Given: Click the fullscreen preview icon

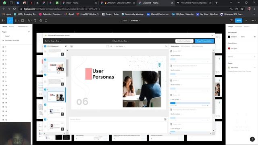Looking at the screenshot, I should (108, 46).
